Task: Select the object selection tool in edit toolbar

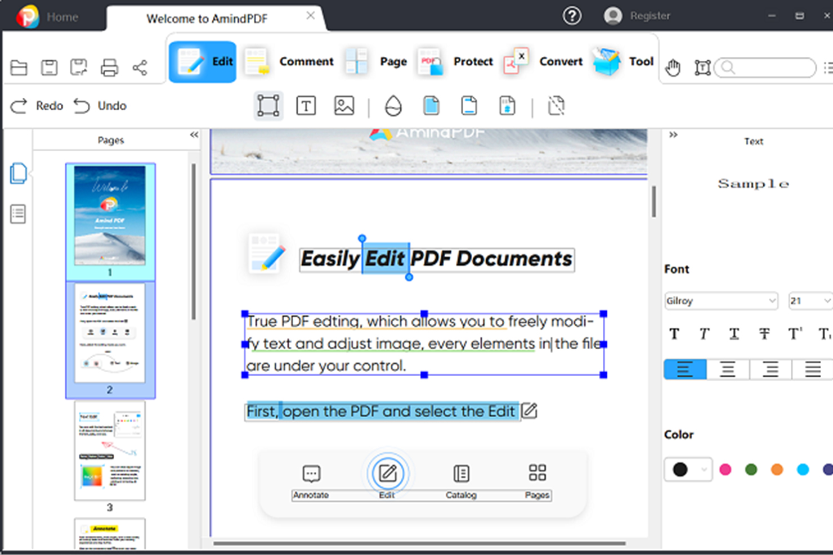Action: (268, 106)
